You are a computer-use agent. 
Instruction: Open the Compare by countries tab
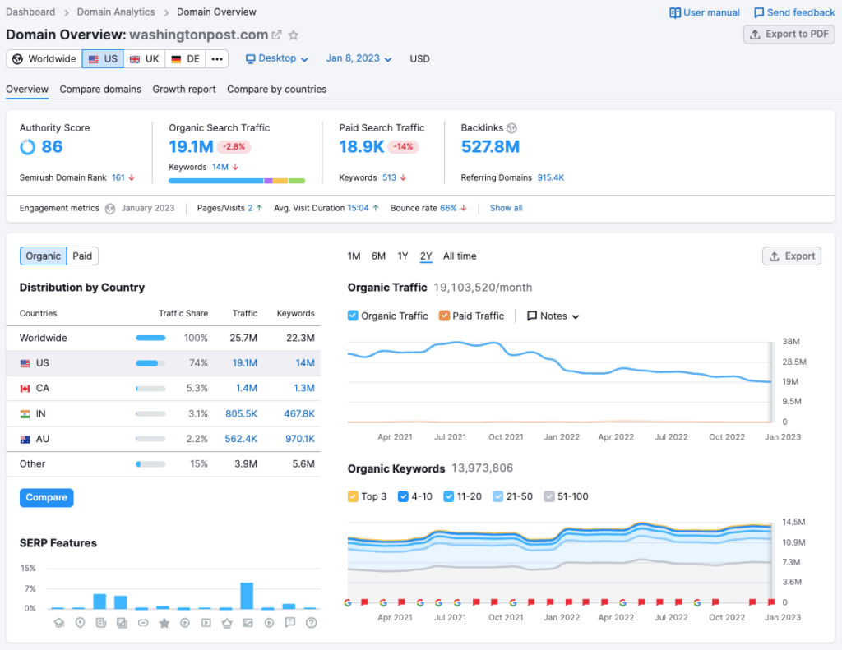276,90
